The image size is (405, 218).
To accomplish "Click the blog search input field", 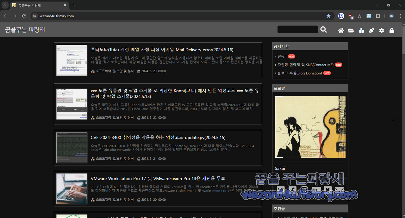I will tap(298, 29).
